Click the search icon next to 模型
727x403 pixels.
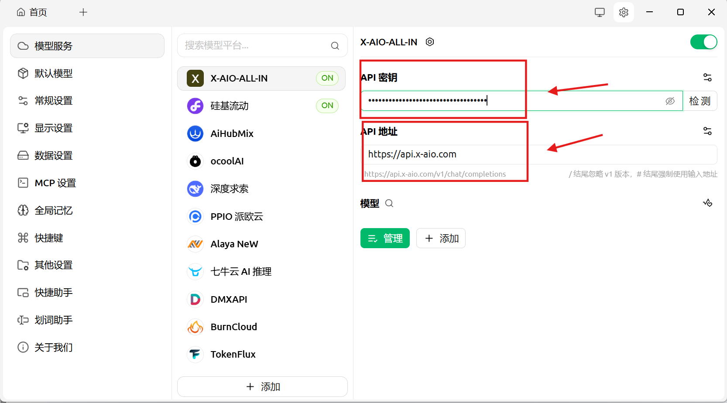pyautogui.click(x=389, y=203)
